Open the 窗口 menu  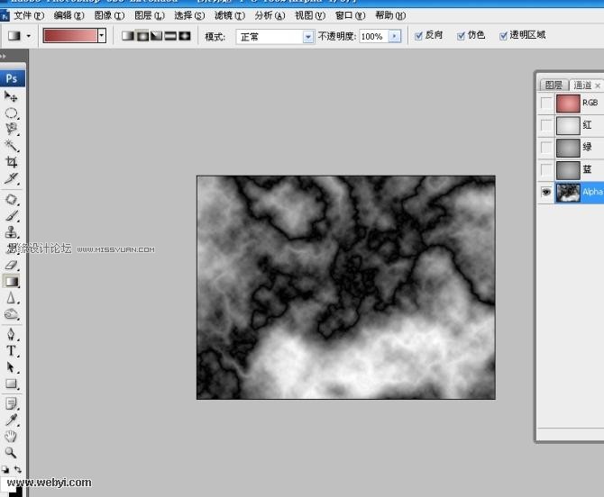(x=350, y=15)
